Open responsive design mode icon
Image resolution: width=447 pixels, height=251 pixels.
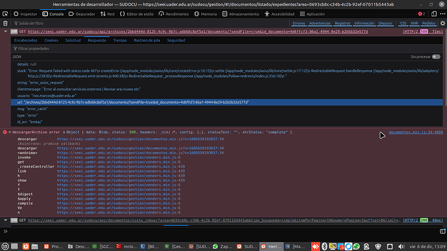[434, 14]
